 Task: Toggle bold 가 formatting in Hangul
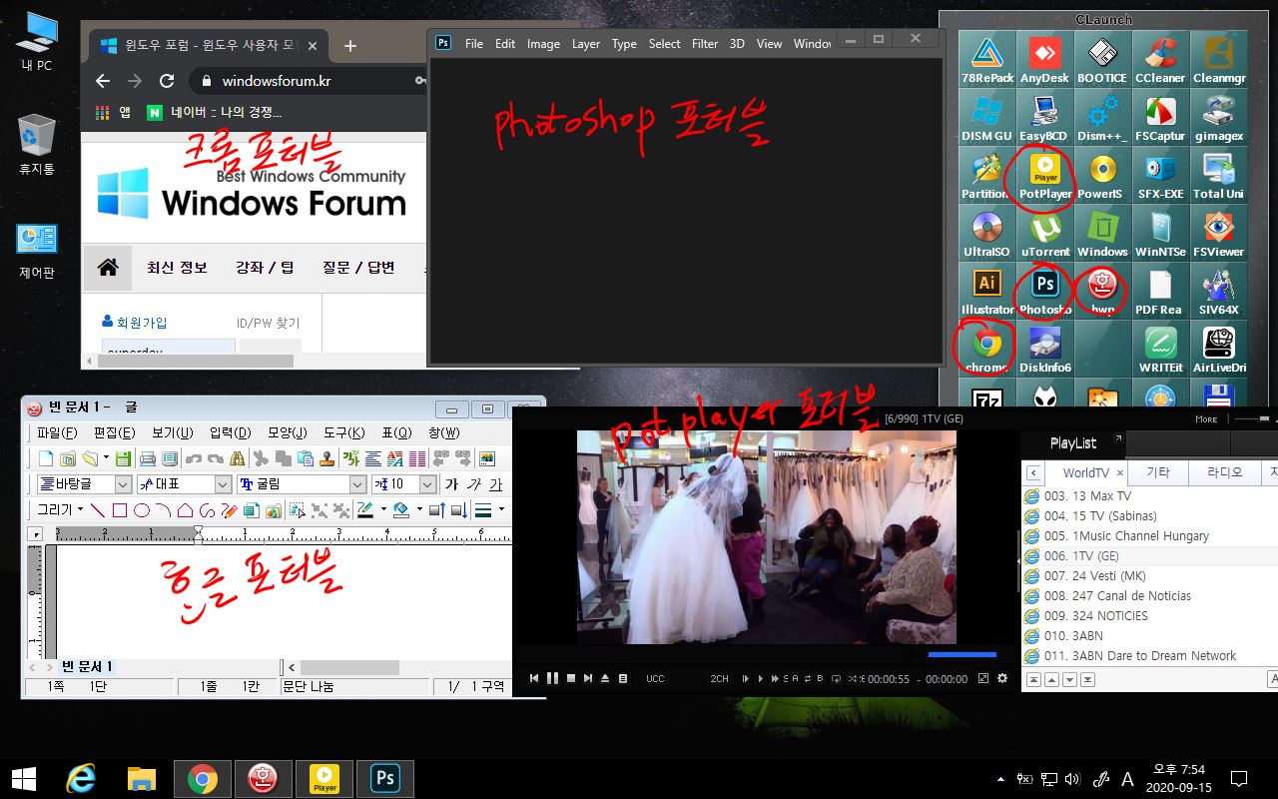tap(451, 484)
